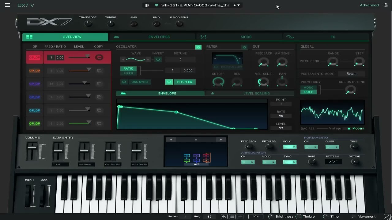
Task: Switch to the FX tab
Action: (x=326, y=37)
